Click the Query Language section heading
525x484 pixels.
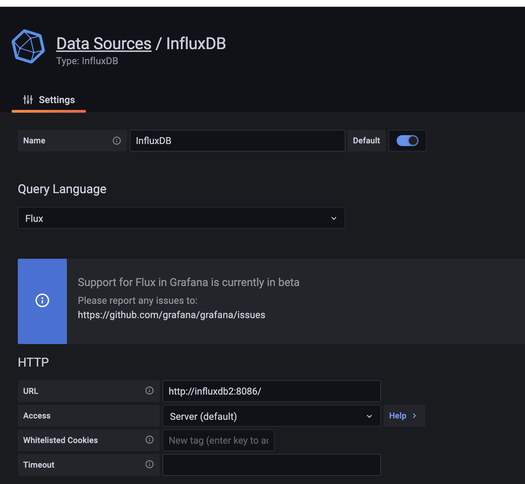62,189
